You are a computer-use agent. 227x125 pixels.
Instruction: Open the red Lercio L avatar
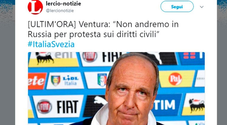click(35, 7)
